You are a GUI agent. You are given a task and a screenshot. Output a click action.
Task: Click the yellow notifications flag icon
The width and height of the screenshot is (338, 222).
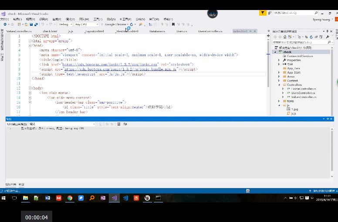click(263, 13)
